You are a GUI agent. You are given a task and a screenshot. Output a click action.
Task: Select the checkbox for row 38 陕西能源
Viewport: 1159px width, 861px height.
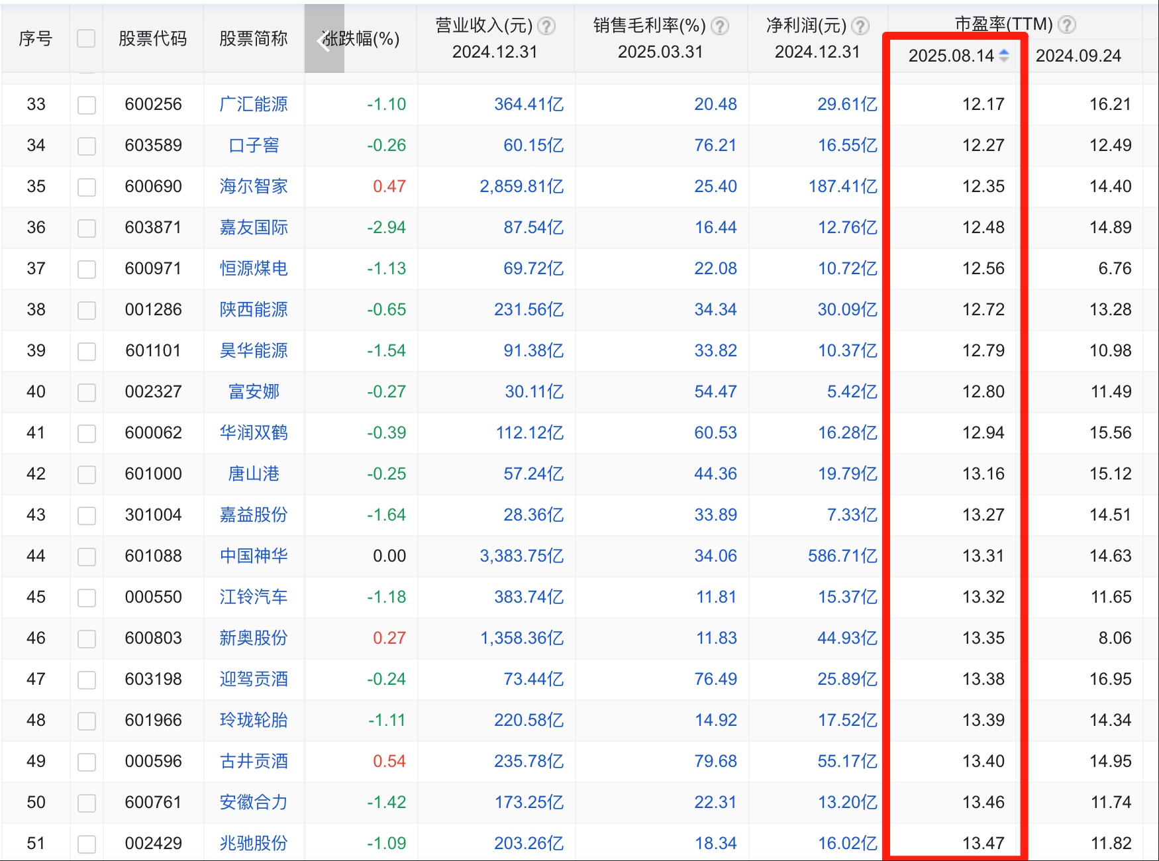point(87,311)
